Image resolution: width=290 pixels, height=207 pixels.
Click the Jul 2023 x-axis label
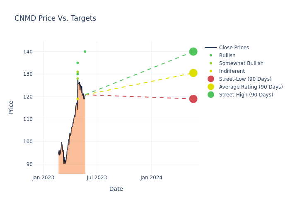97,178
